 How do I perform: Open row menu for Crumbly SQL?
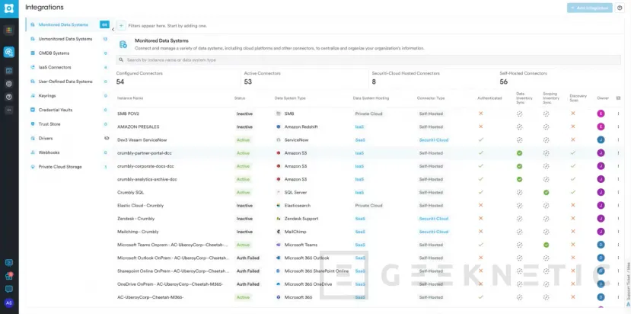click(x=619, y=192)
